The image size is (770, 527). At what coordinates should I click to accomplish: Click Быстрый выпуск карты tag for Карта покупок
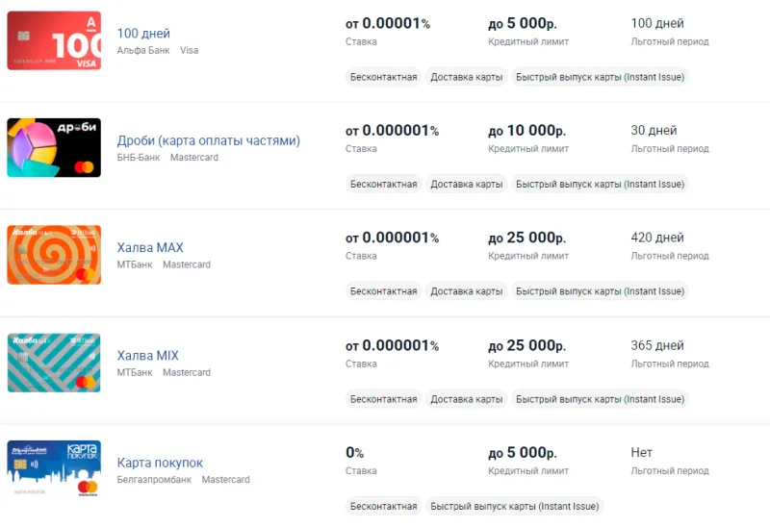click(515, 506)
